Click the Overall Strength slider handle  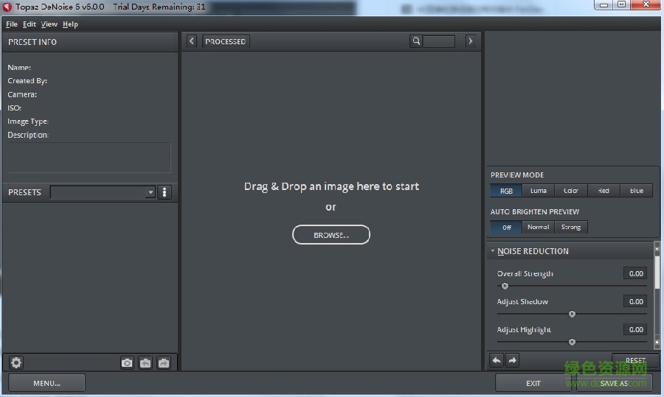point(505,287)
